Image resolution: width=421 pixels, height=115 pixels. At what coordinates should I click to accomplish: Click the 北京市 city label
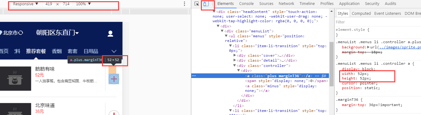coord(10,33)
